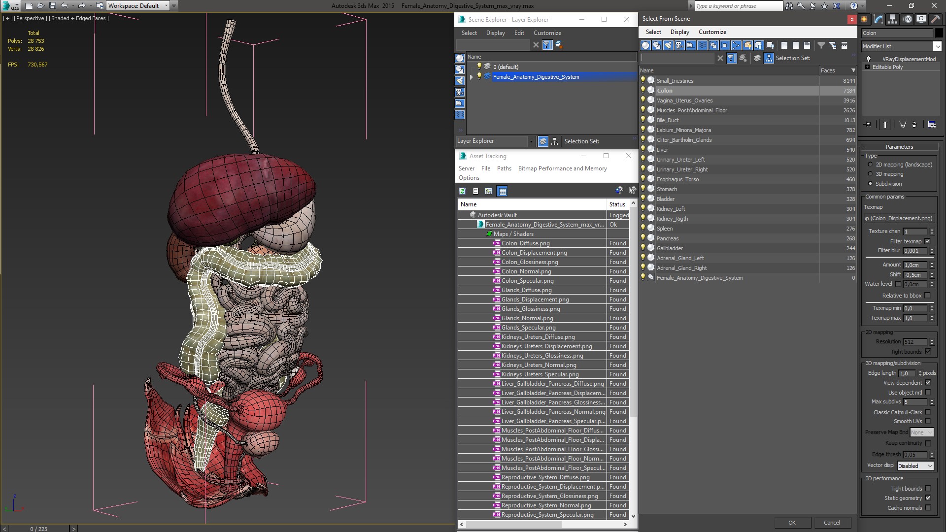
Task: Click the Perspective viewport label
Action: 30,18
